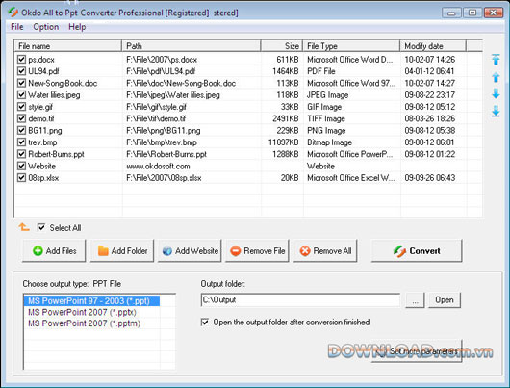The height and width of the screenshot is (388, 510).
Task: Click the Output folder path field
Action: click(x=300, y=299)
